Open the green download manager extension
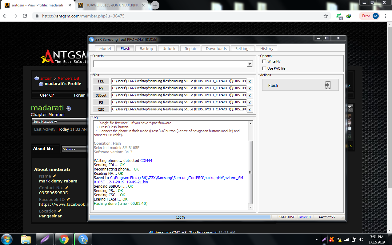Screen dimensions: 392x245 (339, 16)
